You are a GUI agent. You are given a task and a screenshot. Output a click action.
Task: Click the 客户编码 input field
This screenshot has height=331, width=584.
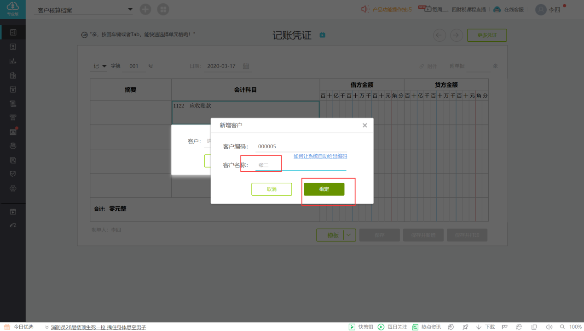301,146
